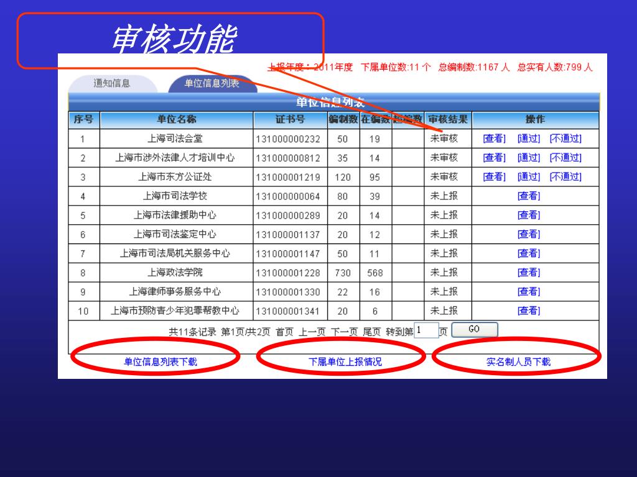Screen dimensions: 637x477
Task: Download via 单位信息列表下载 link
Action: 160,361
